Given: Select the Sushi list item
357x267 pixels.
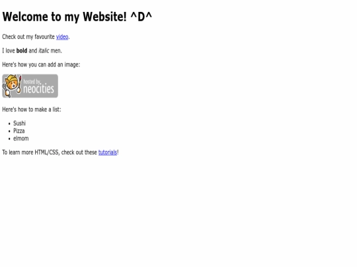Looking at the screenshot, I should (19, 123).
